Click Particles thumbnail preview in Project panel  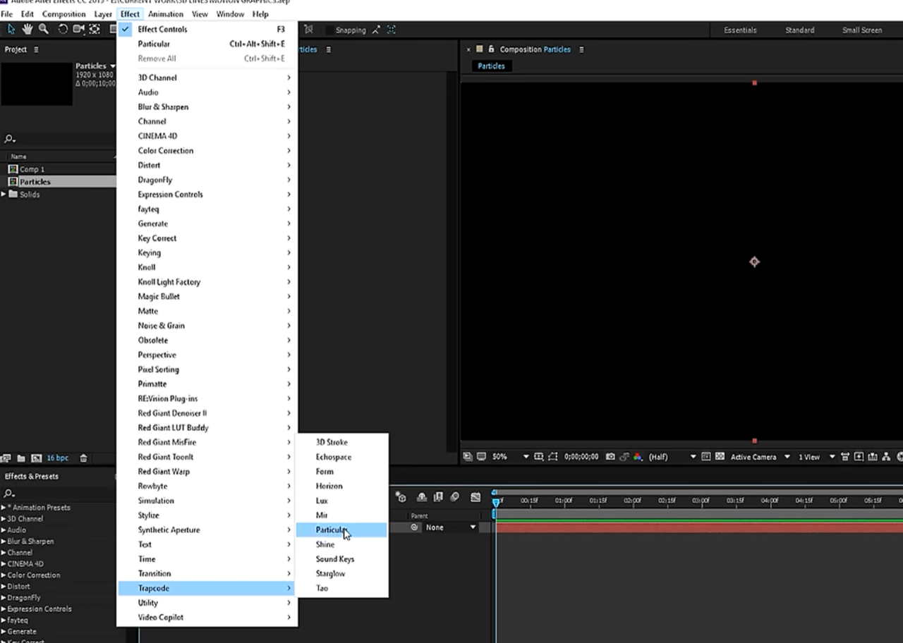click(37, 84)
